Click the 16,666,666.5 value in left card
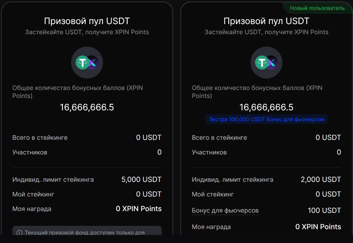Image resolution: width=353 pixels, height=243 pixels. 87,107
